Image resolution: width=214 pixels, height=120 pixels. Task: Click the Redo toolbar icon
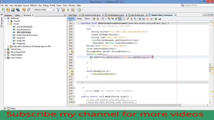pyautogui.click(x=29, y=10)
